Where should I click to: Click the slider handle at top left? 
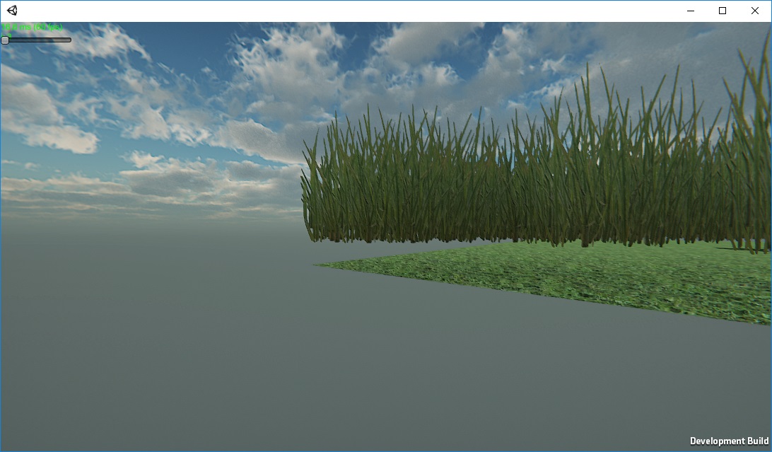pyautogui.click(x=5, y=40)
